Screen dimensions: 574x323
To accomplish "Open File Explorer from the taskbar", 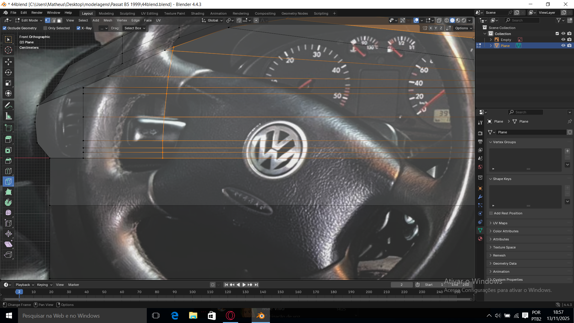I will pos(193,316).
